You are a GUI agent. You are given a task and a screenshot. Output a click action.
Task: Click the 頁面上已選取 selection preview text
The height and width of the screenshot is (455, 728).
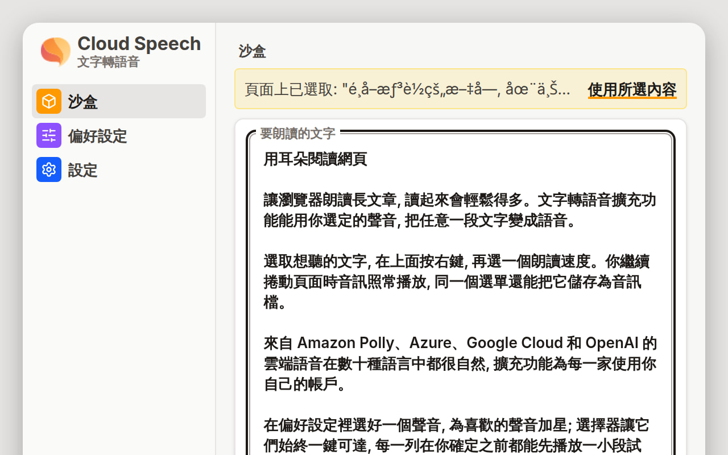[407, 90]
